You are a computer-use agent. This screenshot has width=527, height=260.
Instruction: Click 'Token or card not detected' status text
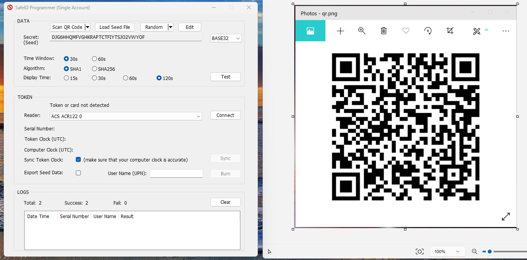80,105
